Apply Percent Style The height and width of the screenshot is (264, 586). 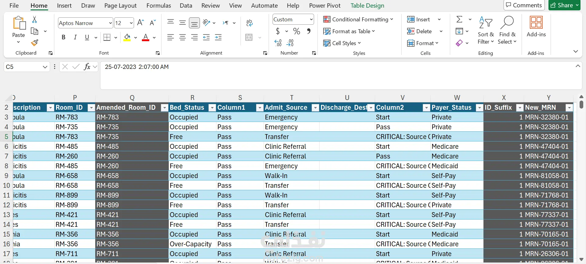pyautogui.click(x=297, y=31)
